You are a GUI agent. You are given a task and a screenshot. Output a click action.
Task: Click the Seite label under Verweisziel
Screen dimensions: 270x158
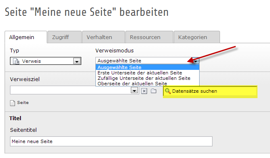pyautogui.click(x=23, y=103)
